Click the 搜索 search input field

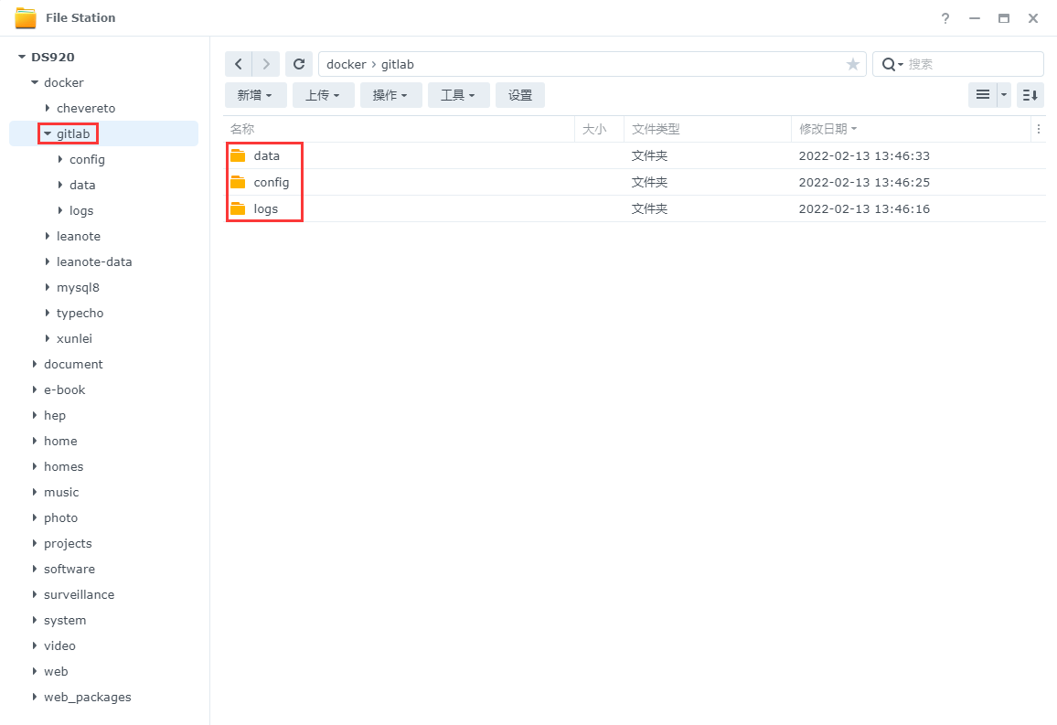click(971, 64)
